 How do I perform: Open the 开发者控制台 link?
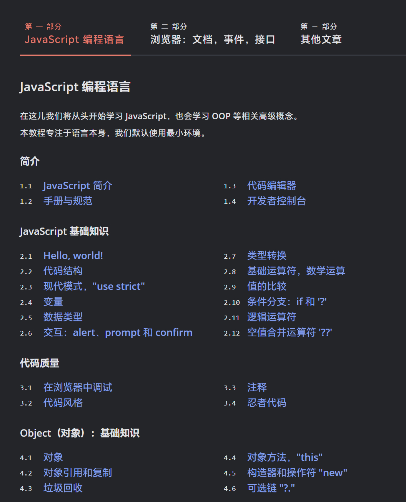pyautogui.click(x=276, y=201)
